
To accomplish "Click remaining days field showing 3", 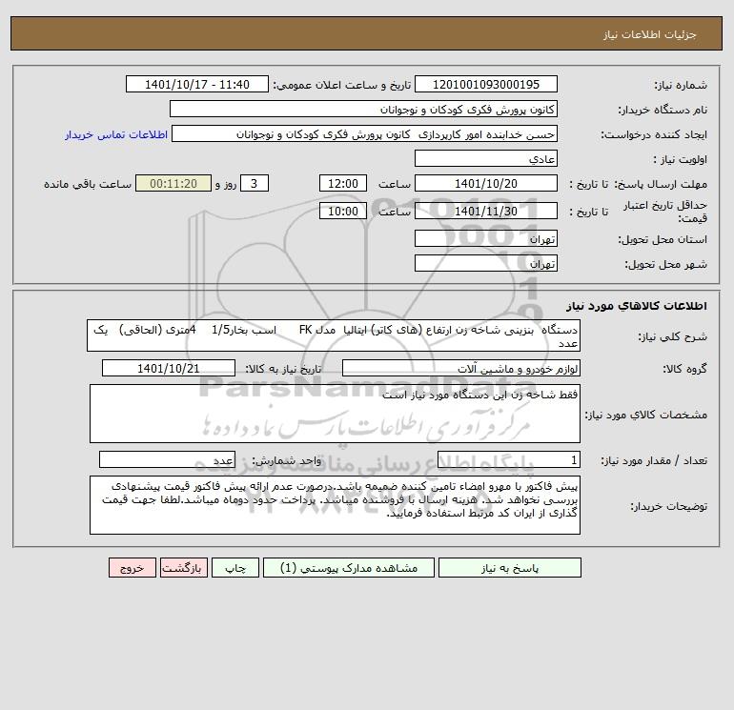I will 255,184.
